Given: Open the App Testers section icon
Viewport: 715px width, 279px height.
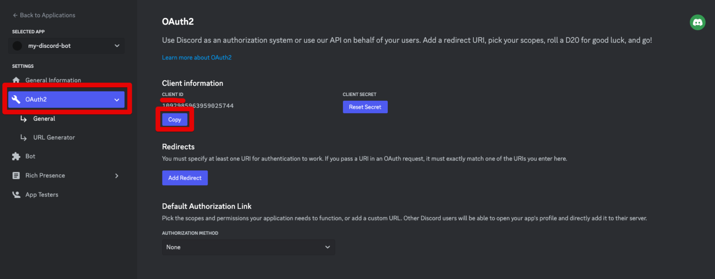Looking at the screenshot, I should coord(16,194).
